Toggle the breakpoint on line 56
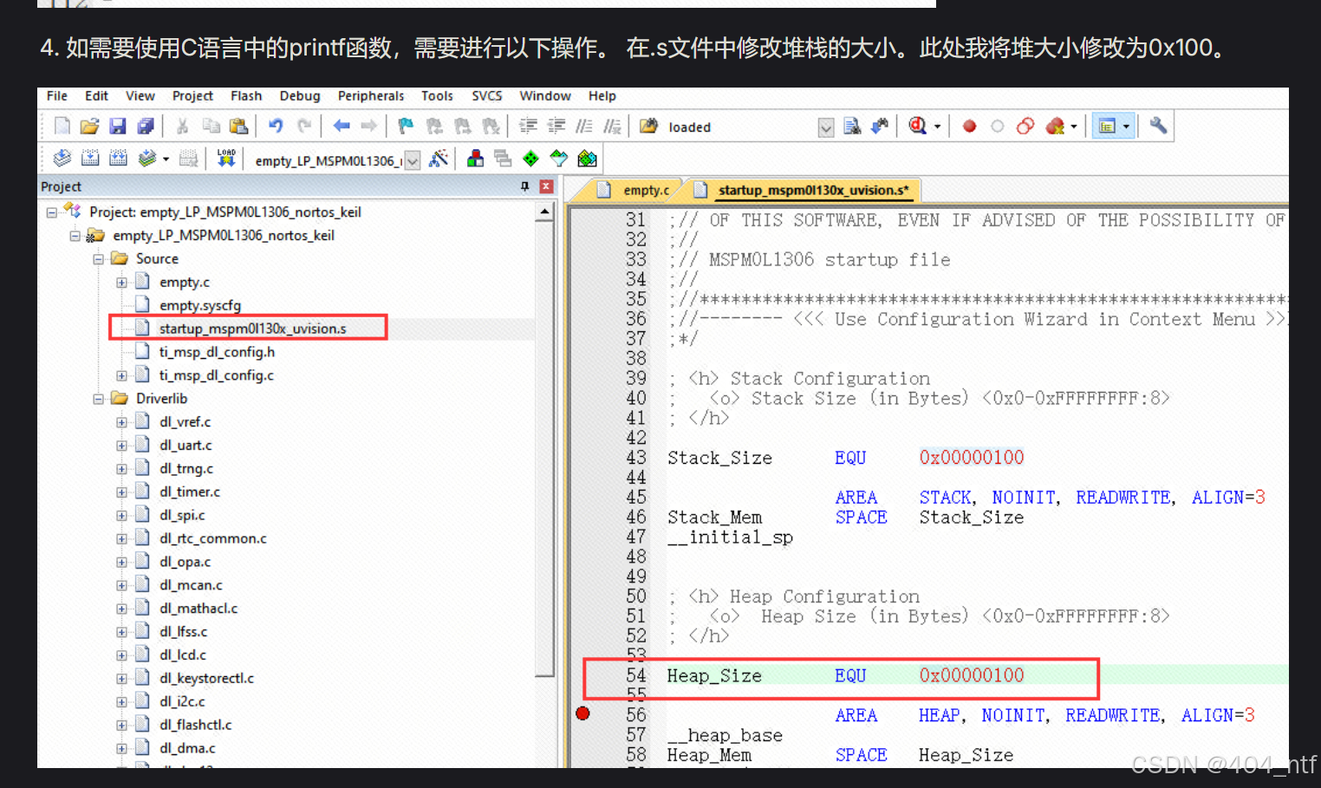The image size is (1321, 788). point(582,713)
